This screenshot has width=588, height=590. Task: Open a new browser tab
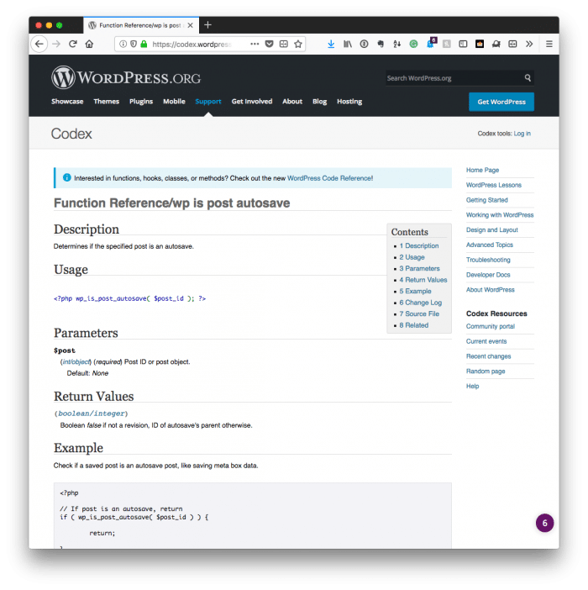point(208,25)
